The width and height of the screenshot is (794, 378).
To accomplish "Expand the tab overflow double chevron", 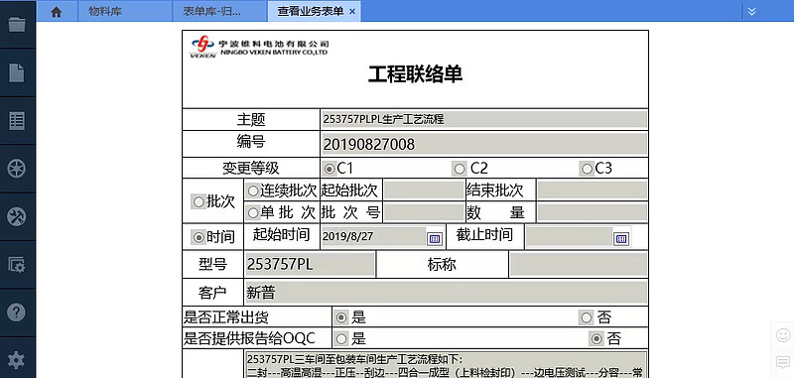I will (x=752, y=11).
